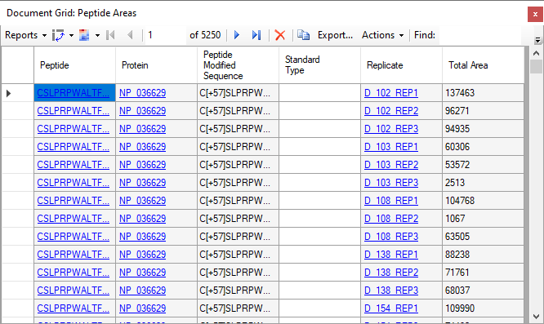Open dropdown arrow beside pivot icon
This screenshot has width=544, height=324.
tap(71, 35)
